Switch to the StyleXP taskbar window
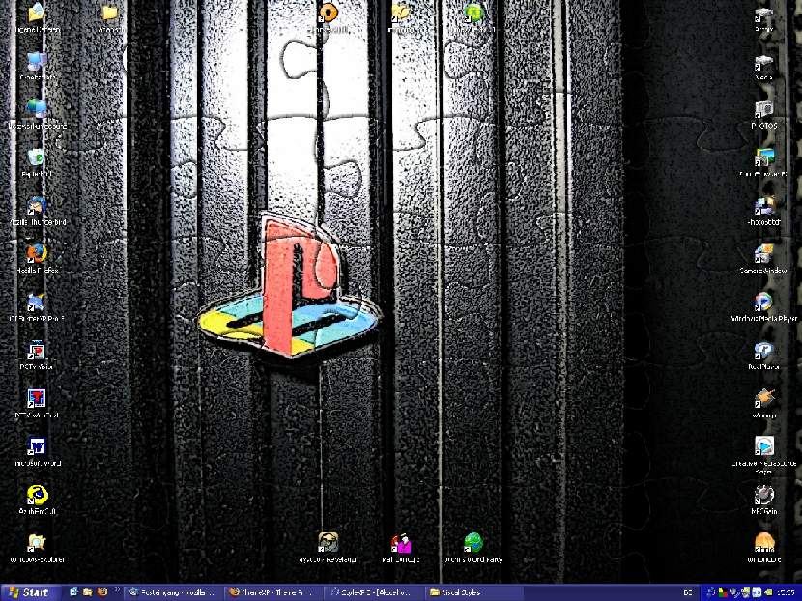Screen dimensions: 802x601 374,593
